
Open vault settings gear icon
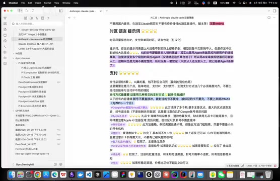pyautogui.click(x=61, y=164)
